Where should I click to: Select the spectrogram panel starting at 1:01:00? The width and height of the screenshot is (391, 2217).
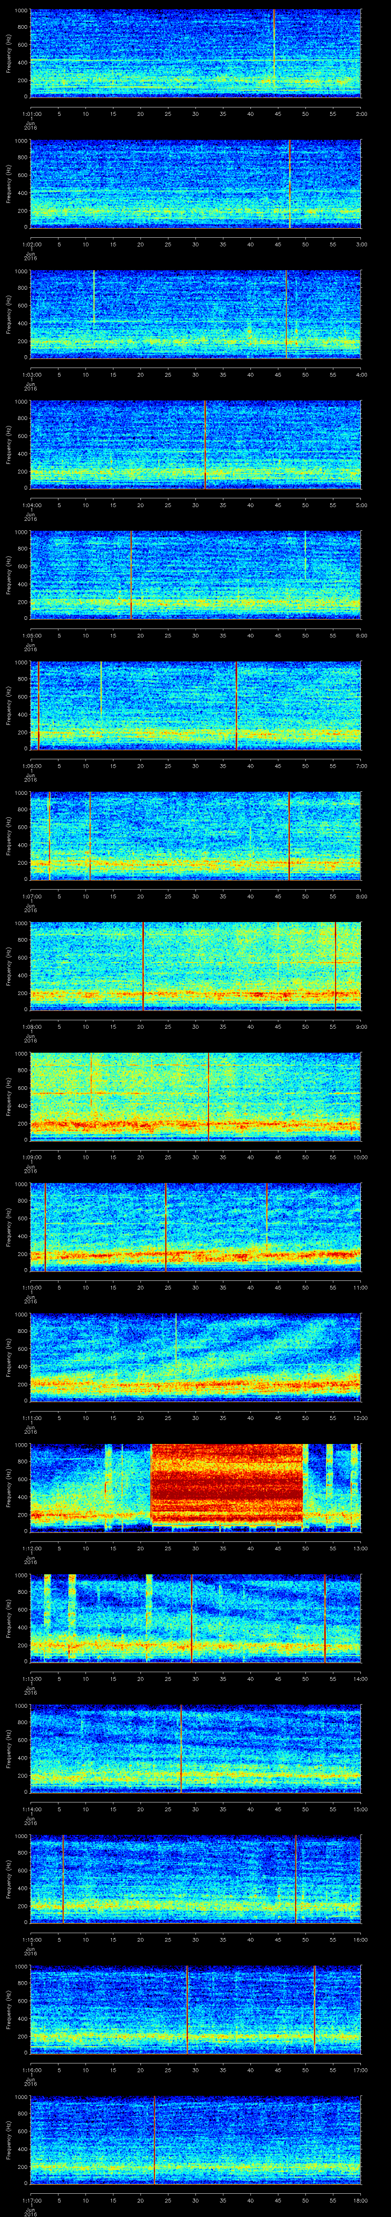point(196,53)
